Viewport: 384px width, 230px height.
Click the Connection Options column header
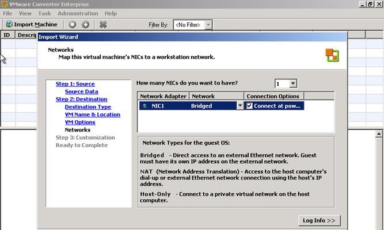[274, 96]
